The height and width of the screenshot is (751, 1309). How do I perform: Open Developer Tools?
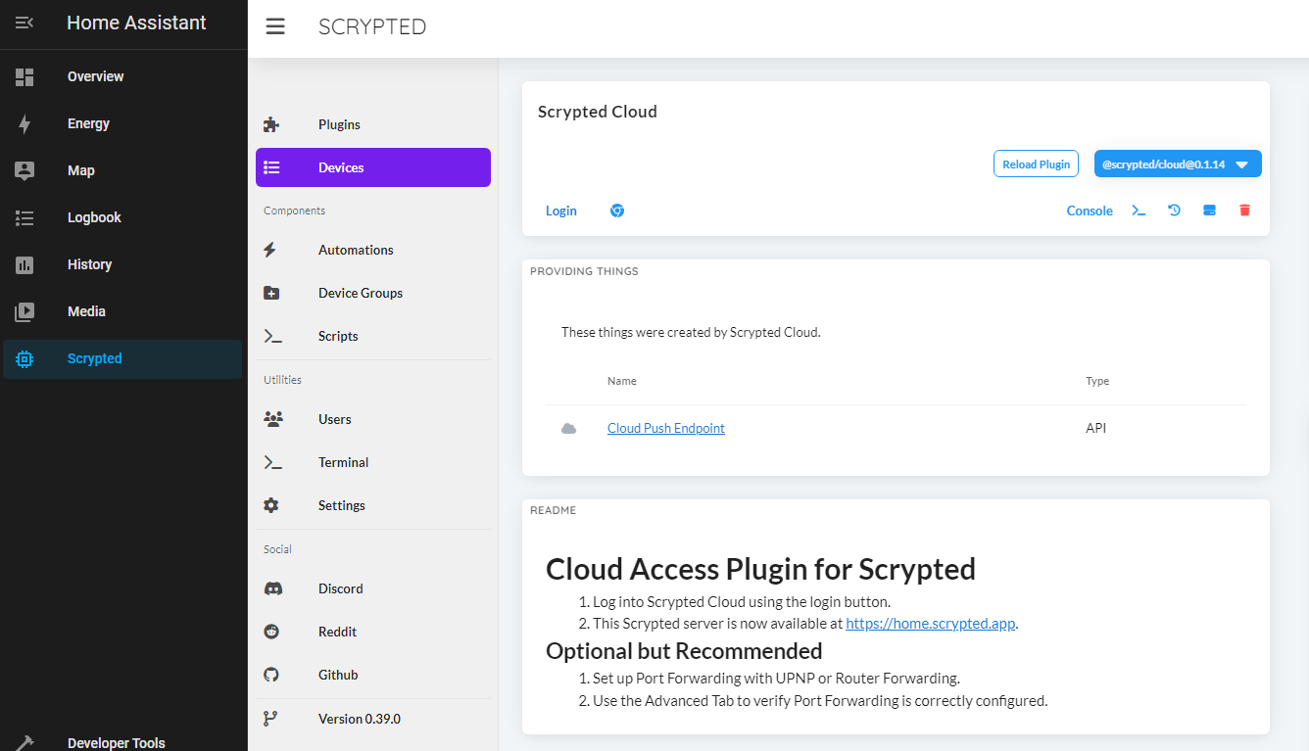coord(122,742)
